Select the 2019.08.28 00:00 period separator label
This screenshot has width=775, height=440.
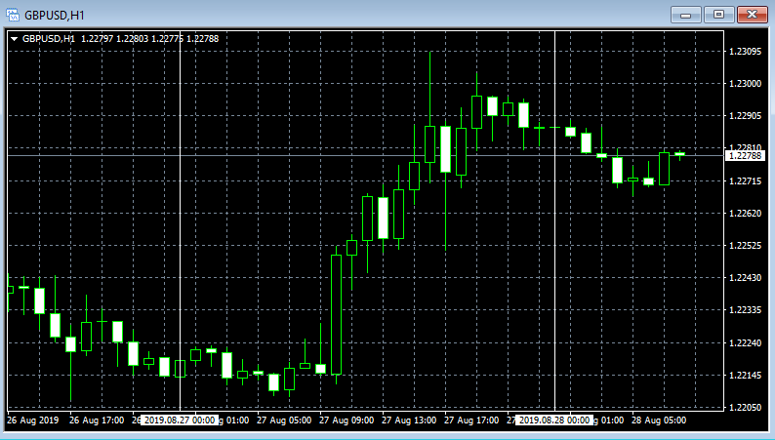[554, 420]
